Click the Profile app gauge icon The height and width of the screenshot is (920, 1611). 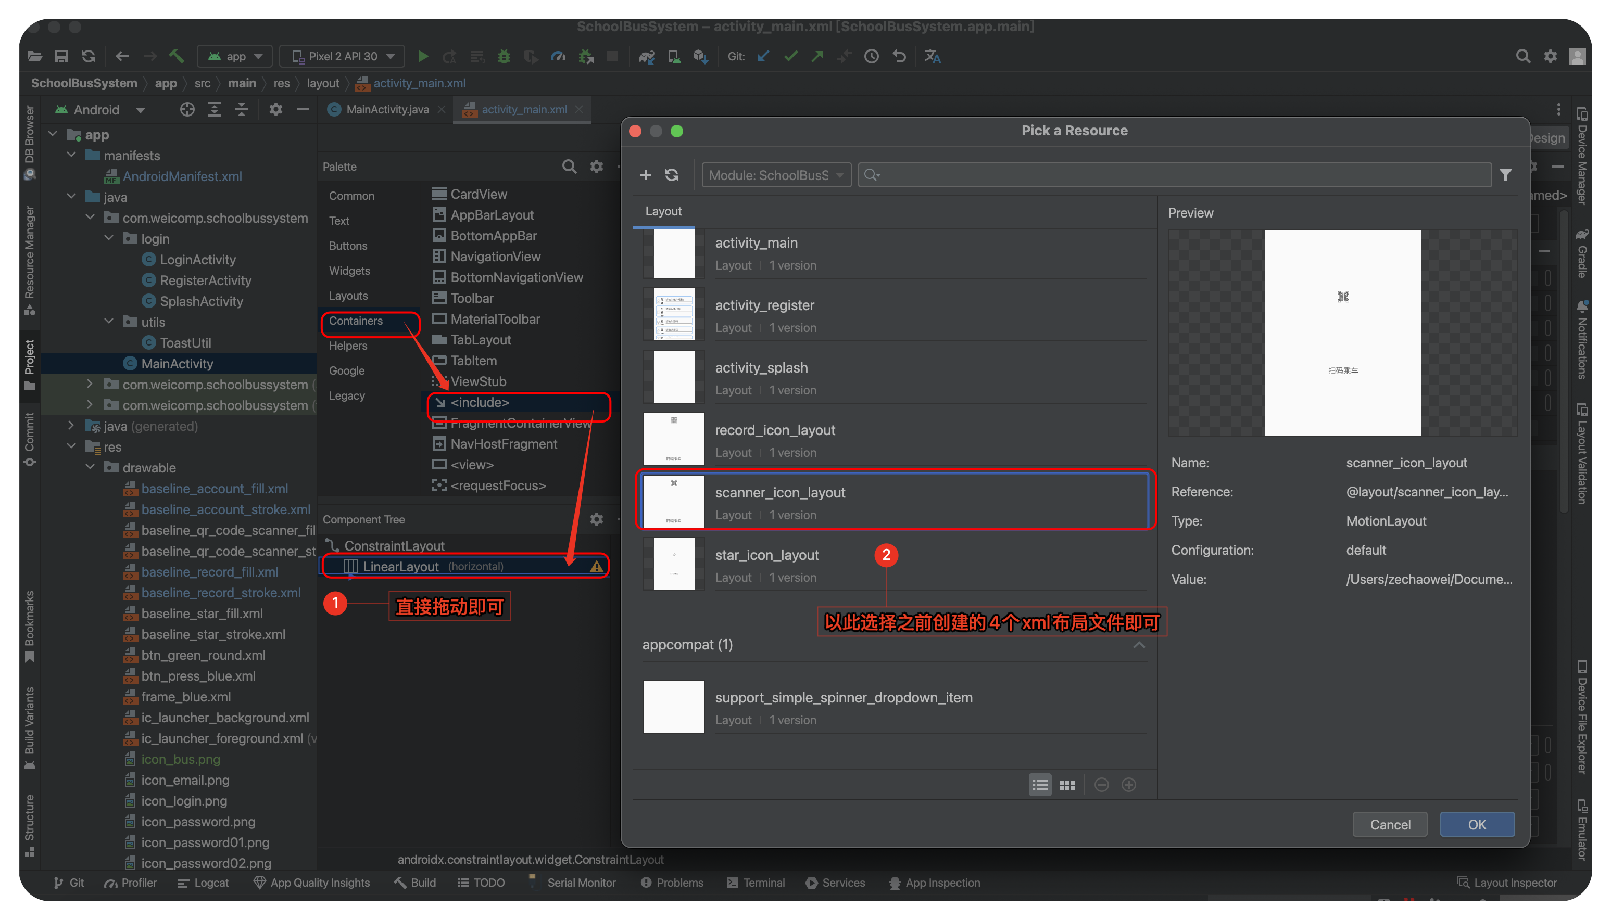(x=558, y=56)
